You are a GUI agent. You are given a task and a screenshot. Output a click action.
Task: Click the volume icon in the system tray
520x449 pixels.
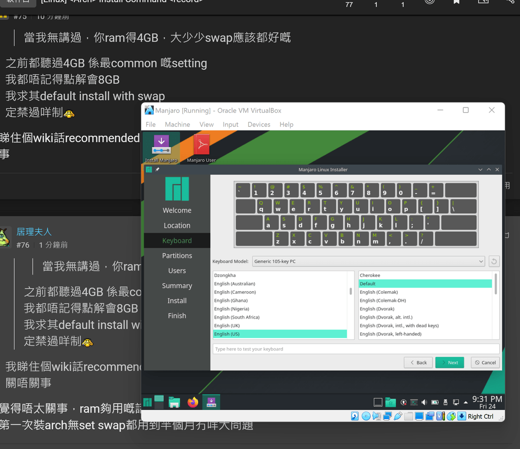click(x=424, y=401)
